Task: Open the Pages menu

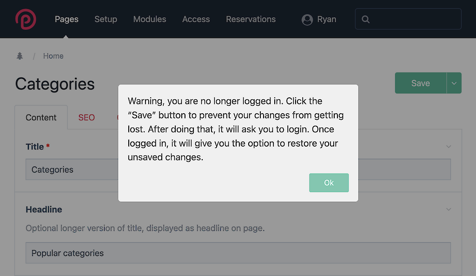Action: 66,19
